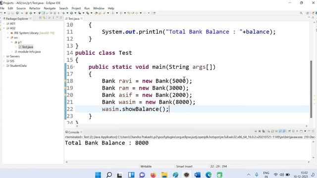Open the Chat icon on taskbar
This screenshot has height=178, width=317.
[142, 175]
